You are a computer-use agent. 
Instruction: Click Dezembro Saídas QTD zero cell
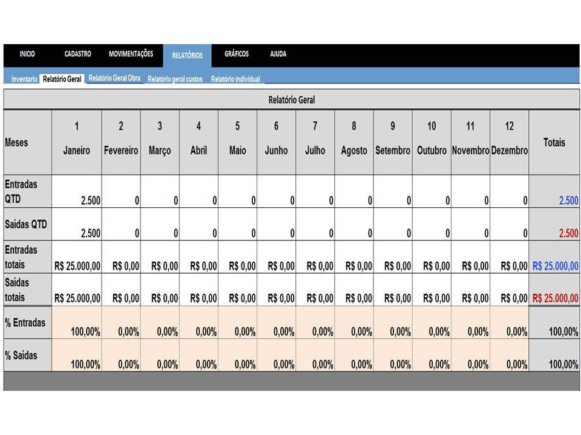coord(510,224)
